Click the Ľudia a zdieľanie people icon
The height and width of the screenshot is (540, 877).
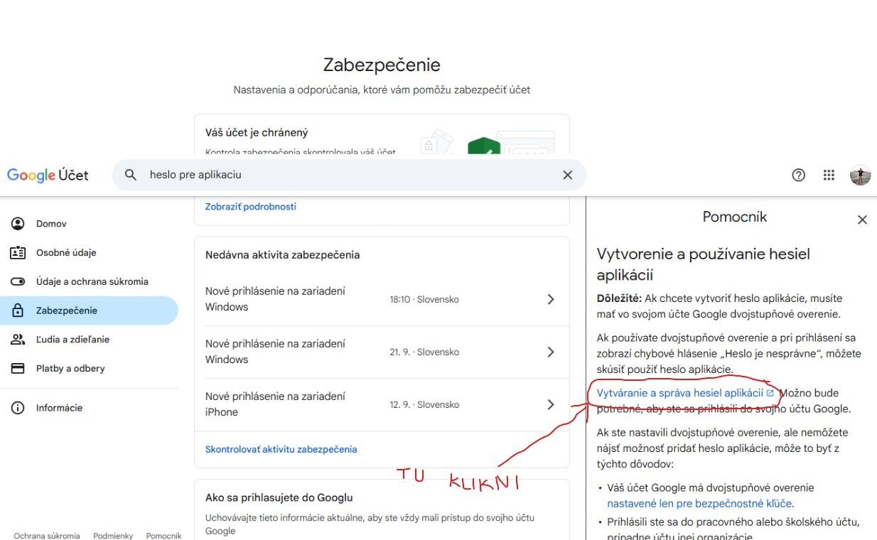point(18,340)
